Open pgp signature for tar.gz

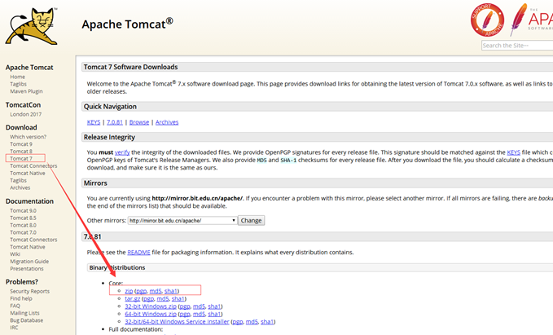[148, 299]
